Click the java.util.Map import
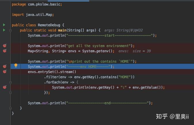194x125 pixels. point(39,15)
